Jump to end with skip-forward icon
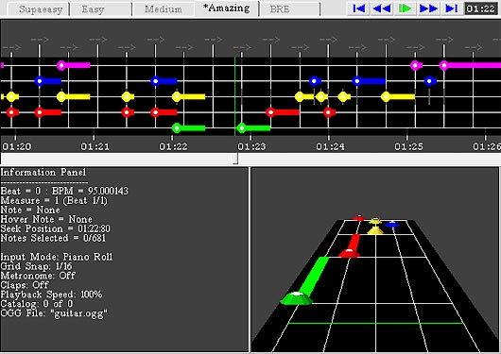This screenshot has width=501, height=354. [452, 8]
